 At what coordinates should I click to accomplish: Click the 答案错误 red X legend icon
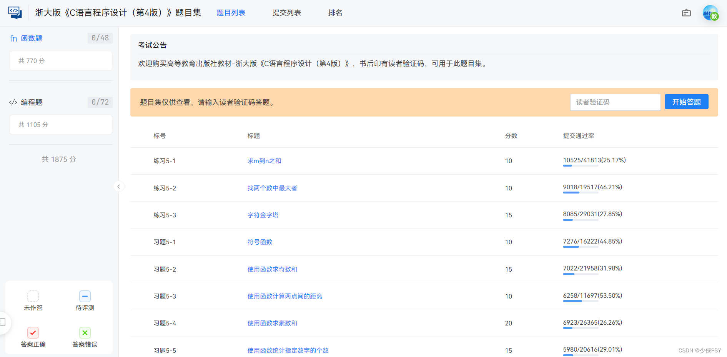pos(85,332)
